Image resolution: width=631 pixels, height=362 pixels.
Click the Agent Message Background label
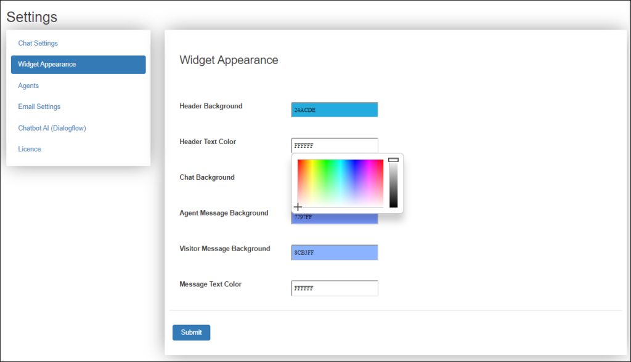(x=224, y=213)
